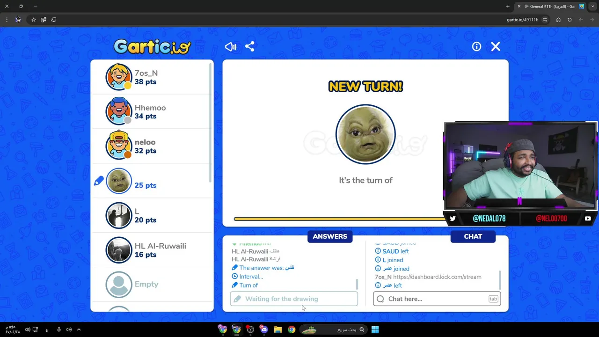Open Discord from the taskbar
This screenshot has height=337, width=599.
(x=264, y=330)
